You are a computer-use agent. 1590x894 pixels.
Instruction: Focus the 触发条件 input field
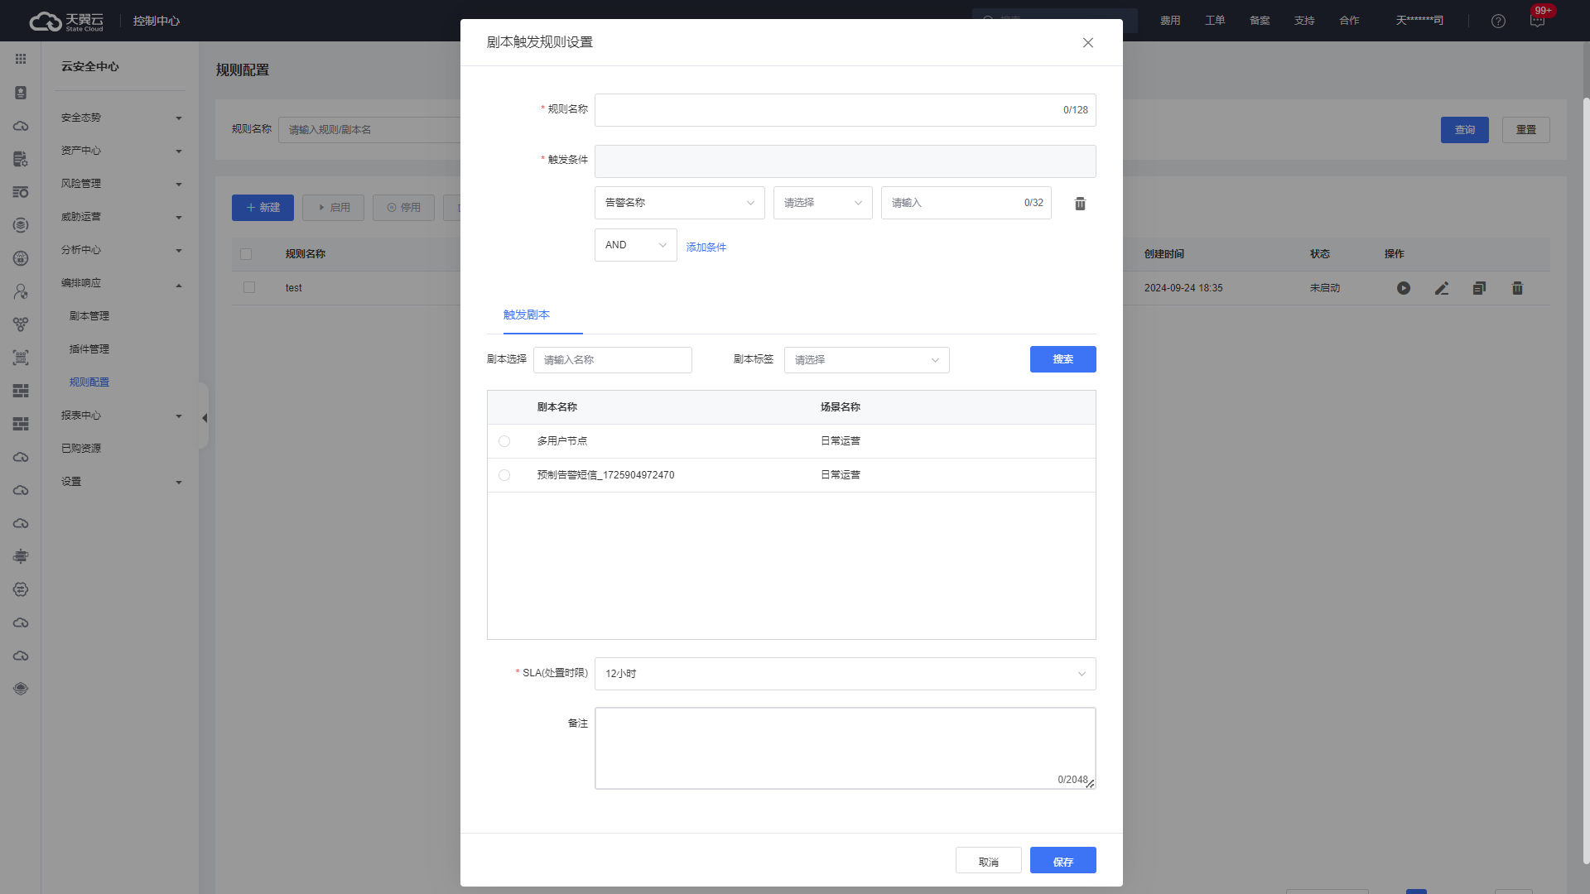846,161
